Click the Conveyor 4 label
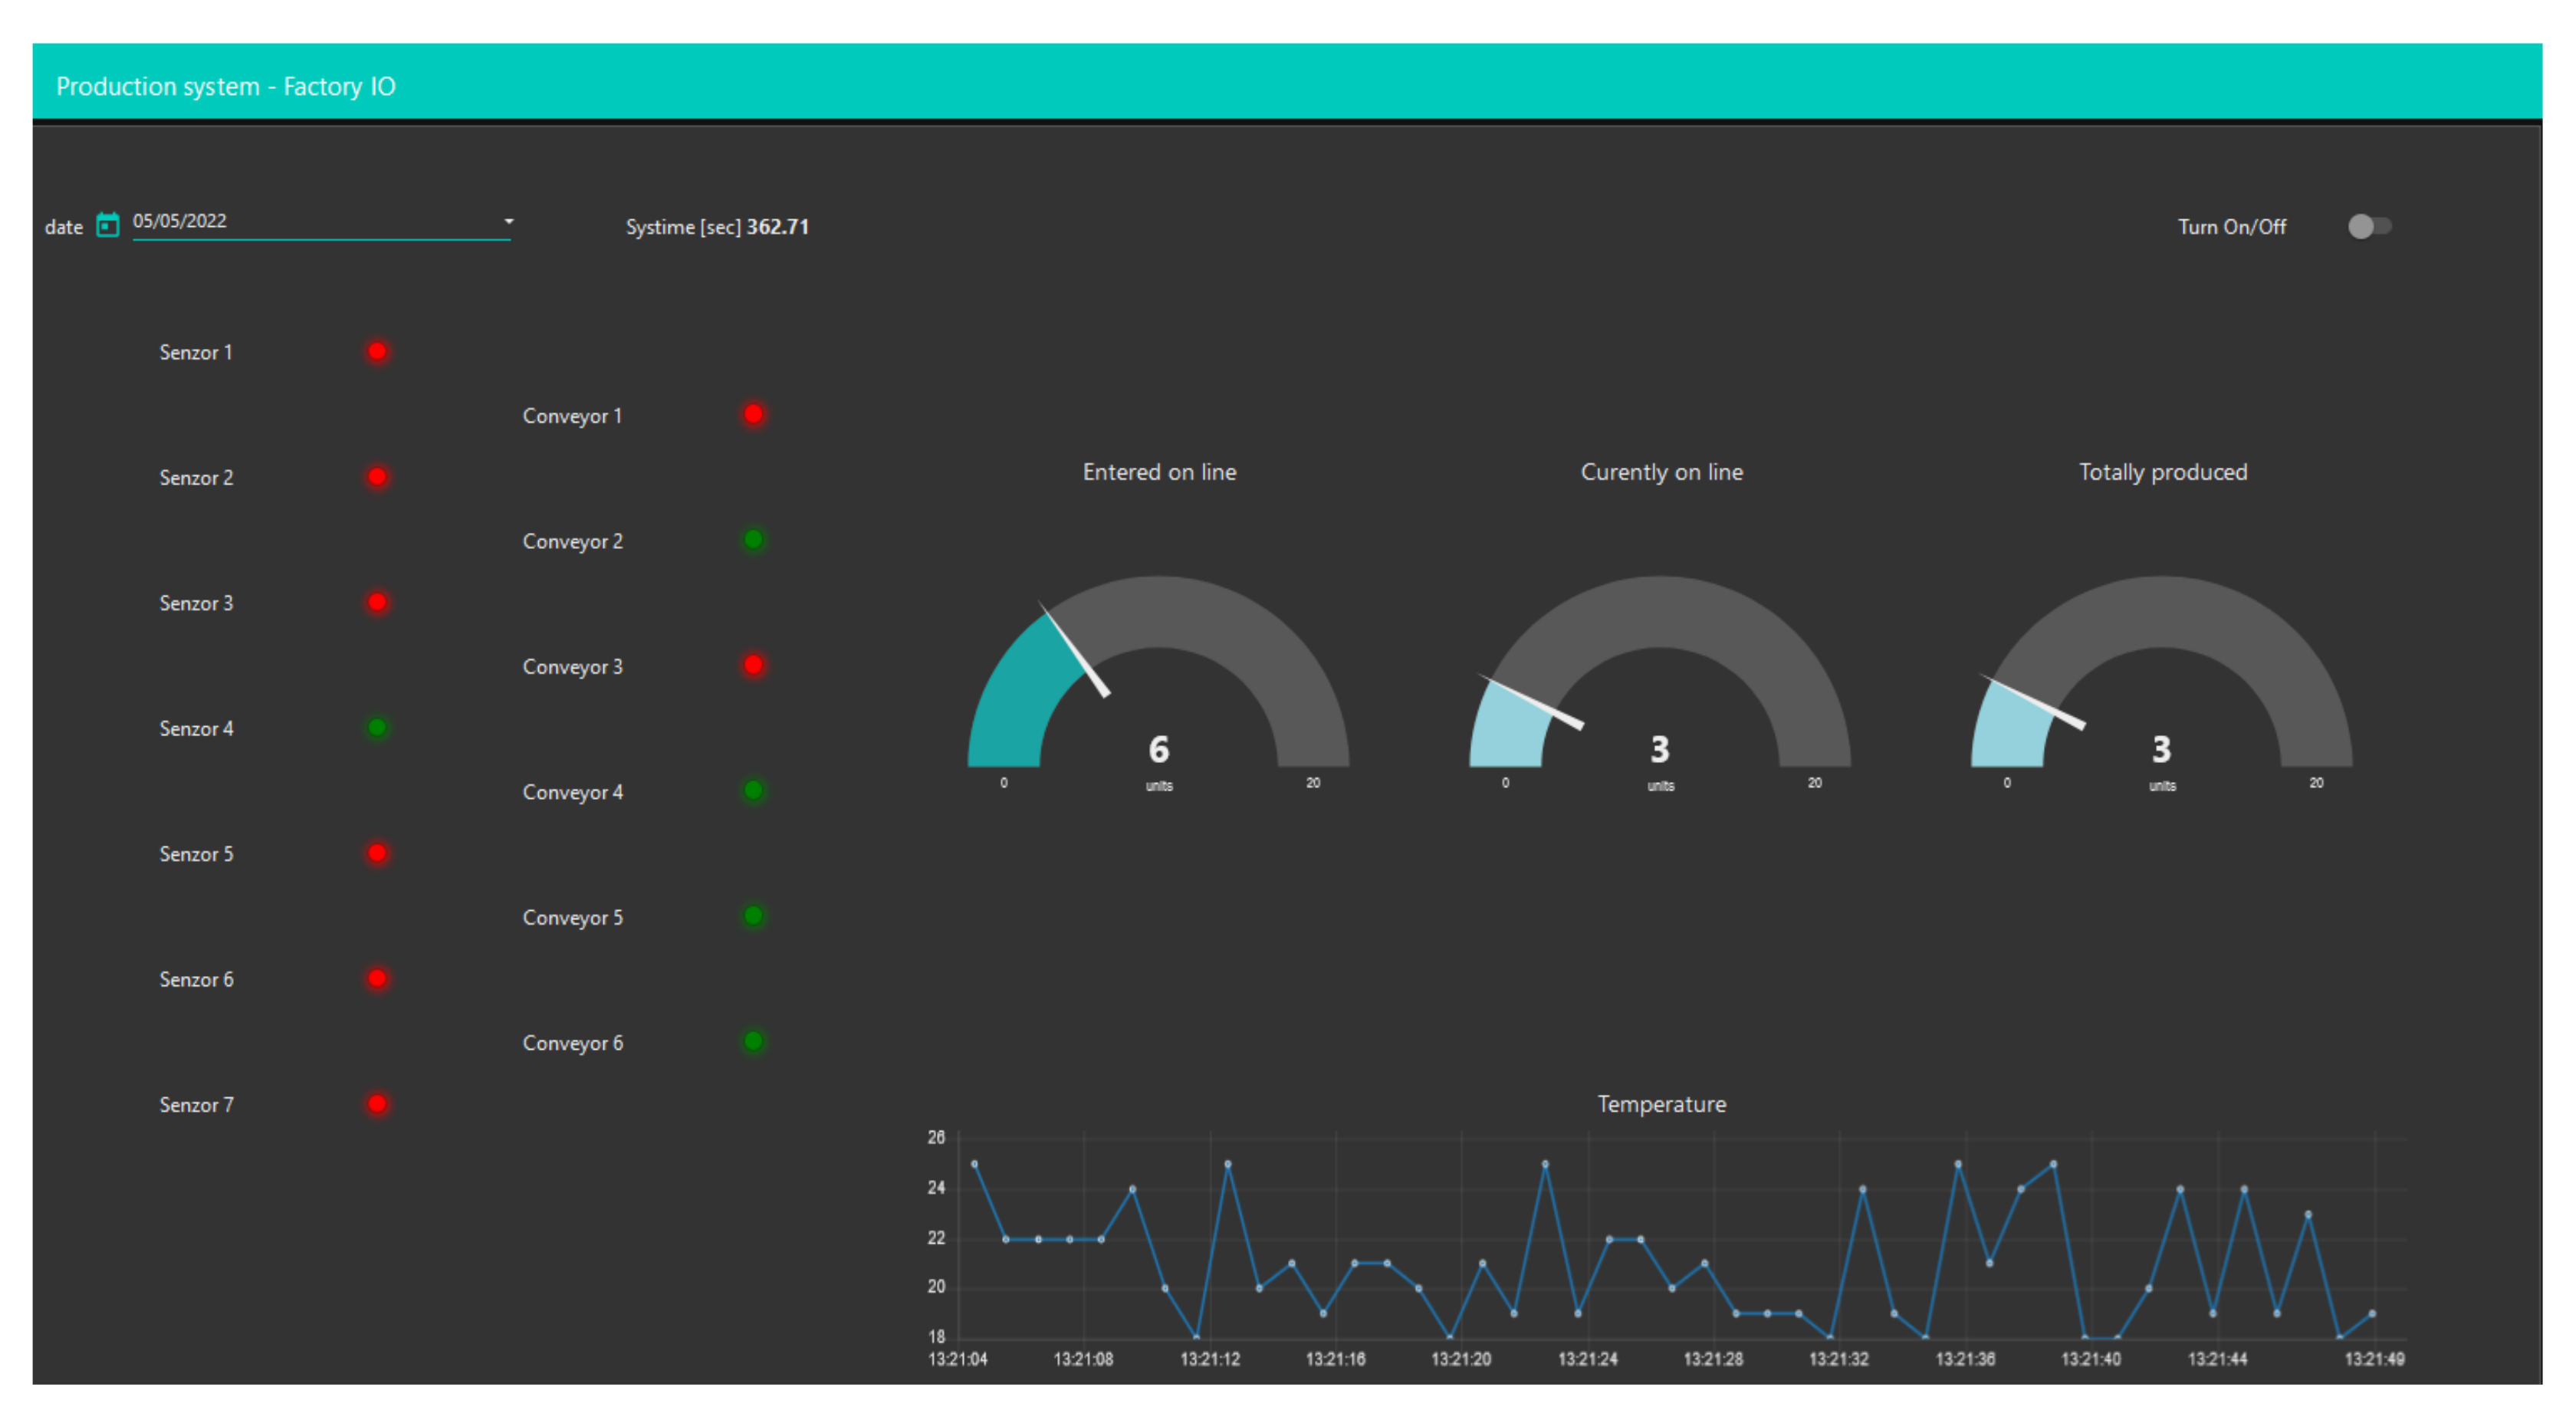Image resolution: width=2576 pixels, height=1420 pixels. [x=572, y=792]
